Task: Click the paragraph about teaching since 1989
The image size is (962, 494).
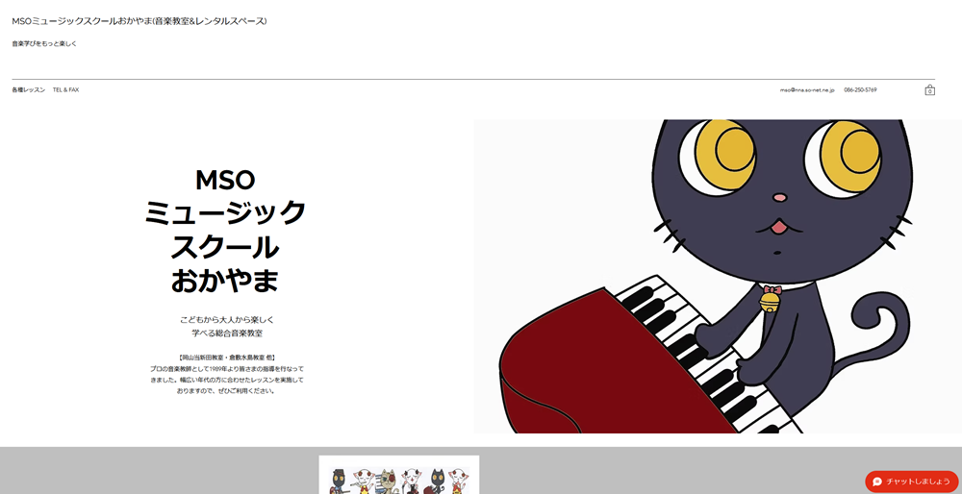Action: 227,380
